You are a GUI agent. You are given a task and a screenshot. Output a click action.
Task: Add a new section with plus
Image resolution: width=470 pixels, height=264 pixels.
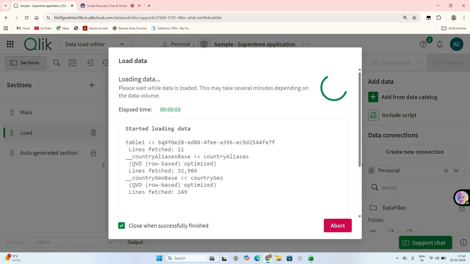point(92,85)
